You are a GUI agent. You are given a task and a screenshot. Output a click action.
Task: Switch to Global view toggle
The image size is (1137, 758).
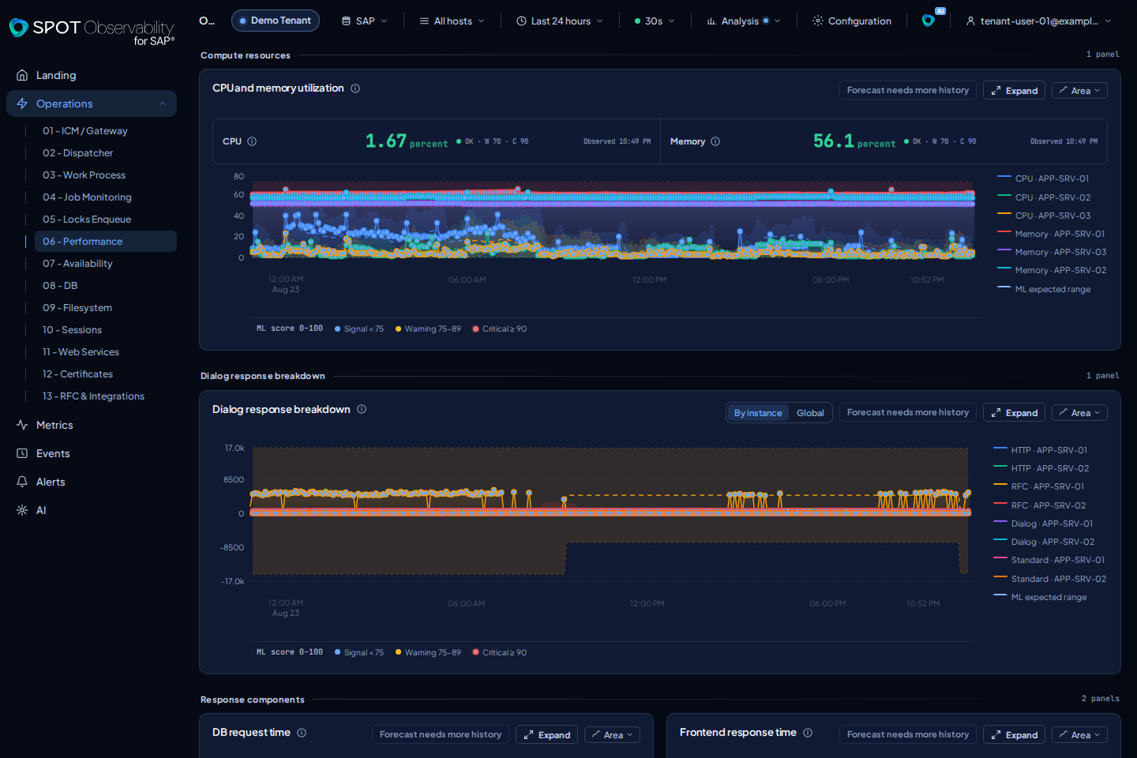[810, 413]
